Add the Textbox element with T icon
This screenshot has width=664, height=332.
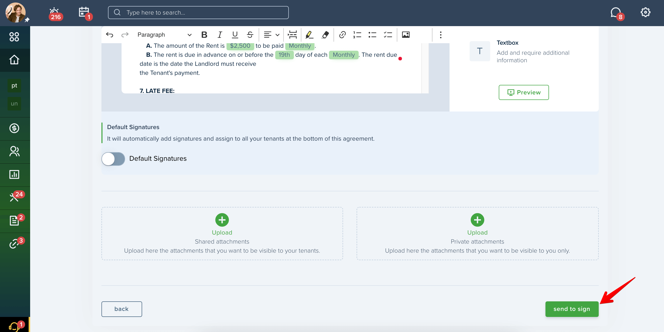coord(480,51)
